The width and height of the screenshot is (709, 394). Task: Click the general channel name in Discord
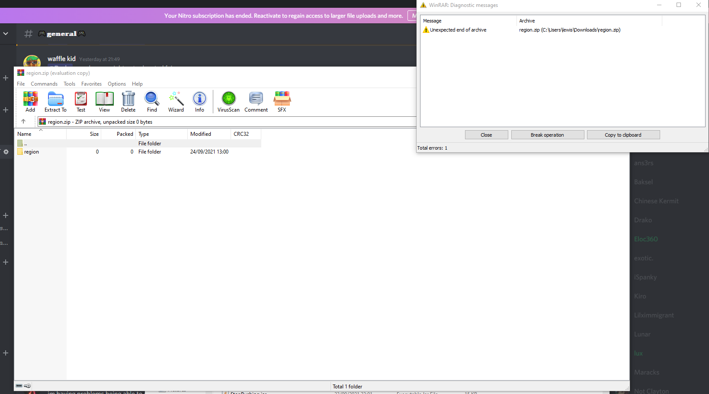(x=61, y=34)
